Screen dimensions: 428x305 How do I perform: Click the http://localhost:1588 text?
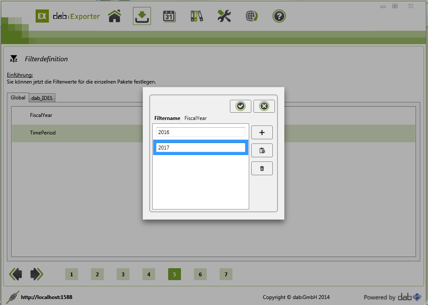tap(47, 297)
